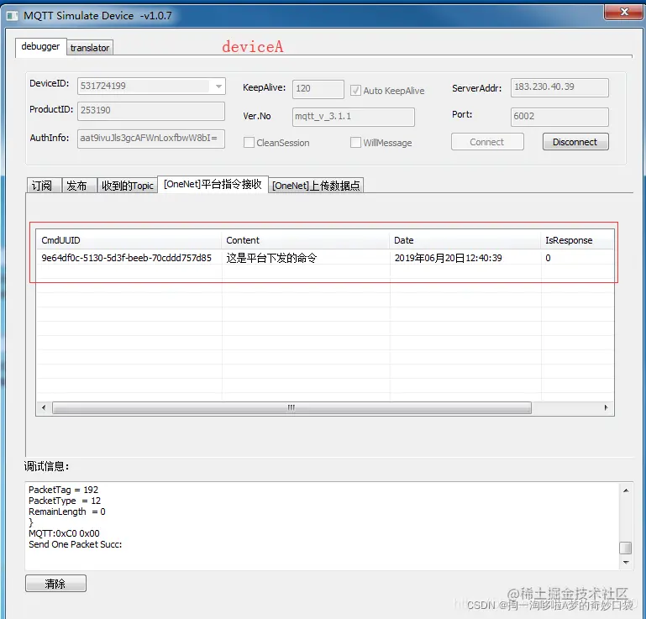Open the 收到的Topic tab
The width and height of the screenshot is (646, 619).
(x=128, y=186)
